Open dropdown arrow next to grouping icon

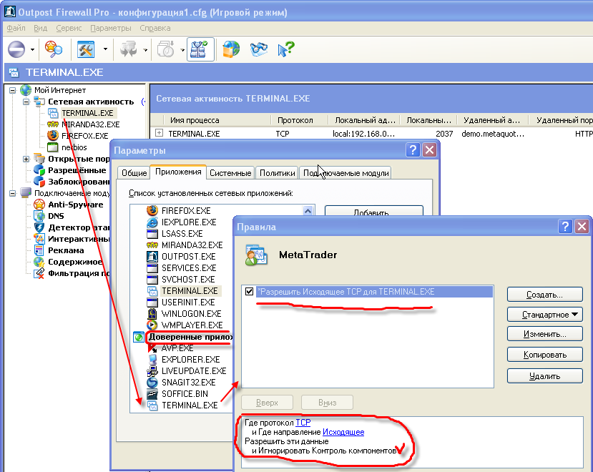pyautogui.click(x=145, y=49)
